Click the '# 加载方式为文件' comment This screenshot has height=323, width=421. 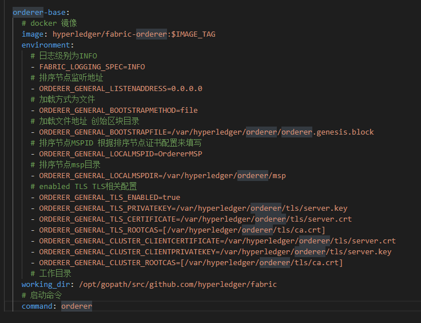(63, 100)
